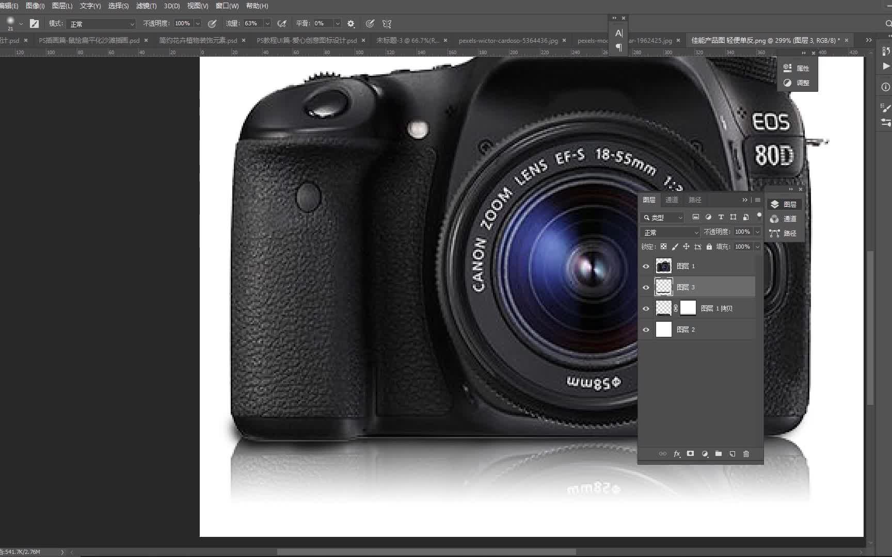The width and height of the screenshot is (892, 557).
Task: Open layer filter 类型 dropdown
Action: point(662,218)
